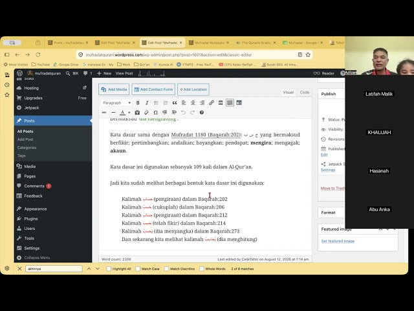Go to next find match arrow
The width and height of the screenshot is (414, 311).
coord(98,269)
